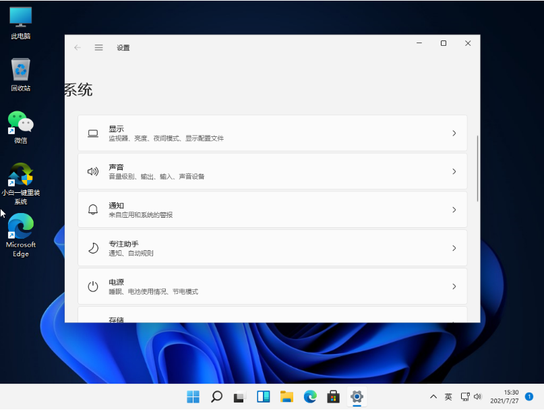Viewport: 544px width, 412px height.
Task: Open 电源 power settings title
Action: pos(116,282)
